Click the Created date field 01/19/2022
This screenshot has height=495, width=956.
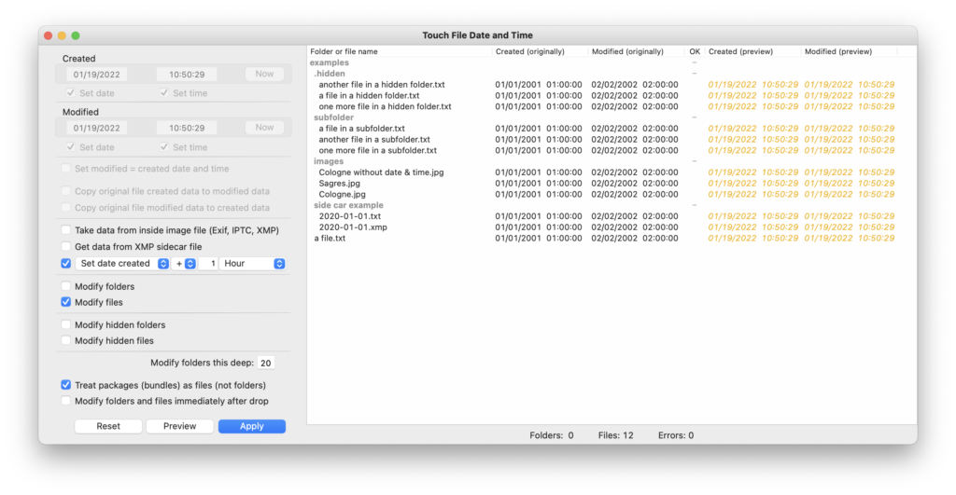tap(96, 75)
